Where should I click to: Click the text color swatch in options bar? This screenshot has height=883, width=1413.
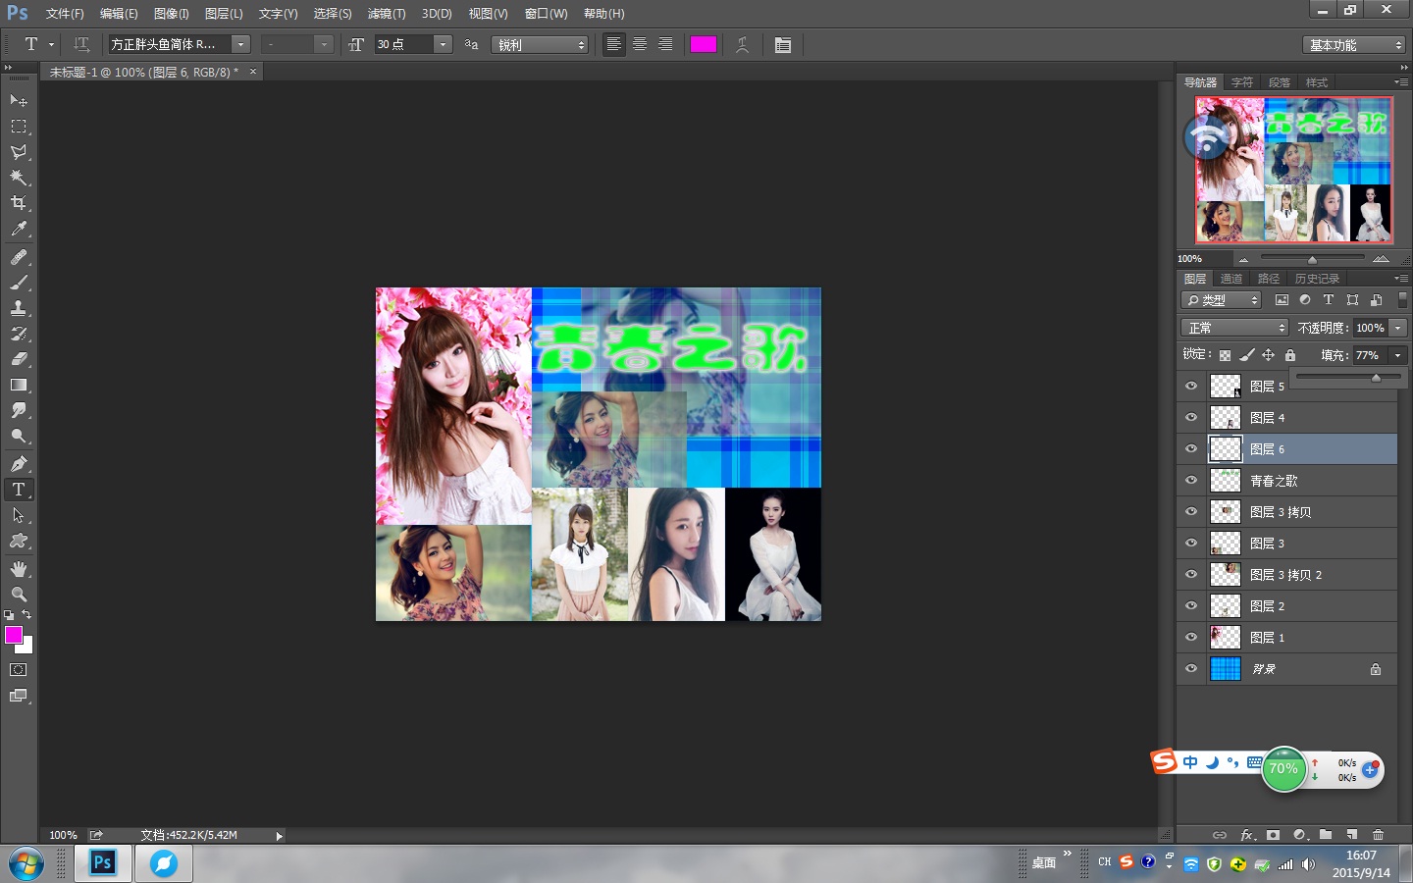tap(704, 44)
